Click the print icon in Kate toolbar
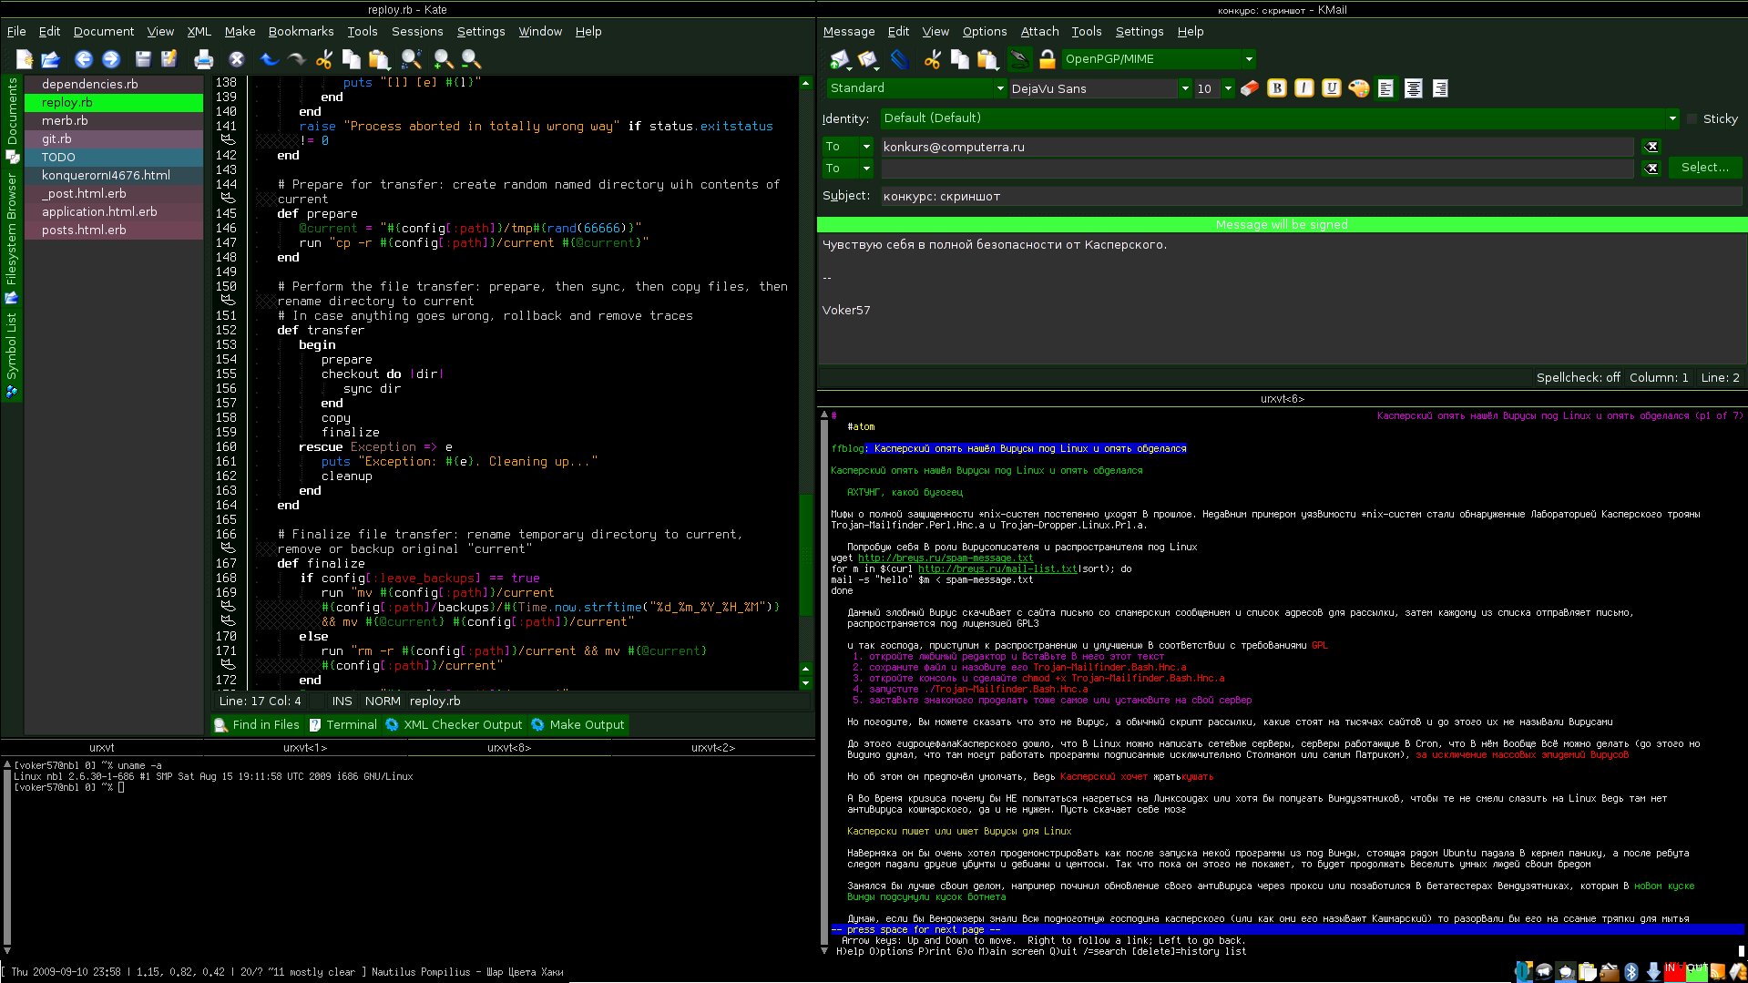1748x983 pixels. coord(203,60)
